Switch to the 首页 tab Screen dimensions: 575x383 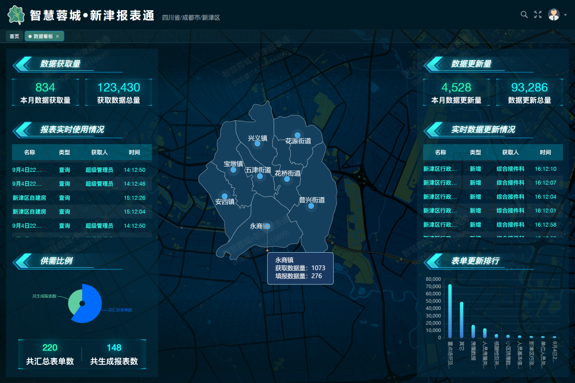pyautogui.click(x=14, y=37)
